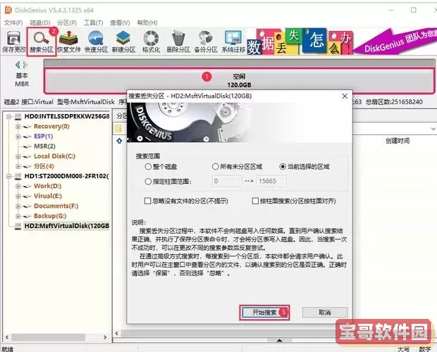Image resolution: width=437 pixels, height=352 pixels.
Task: Click the DiskGenius app logo in title bar
Action: (8, 10)
